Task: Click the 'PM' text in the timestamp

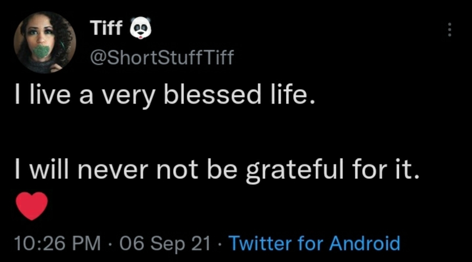Action: (88, 243)
